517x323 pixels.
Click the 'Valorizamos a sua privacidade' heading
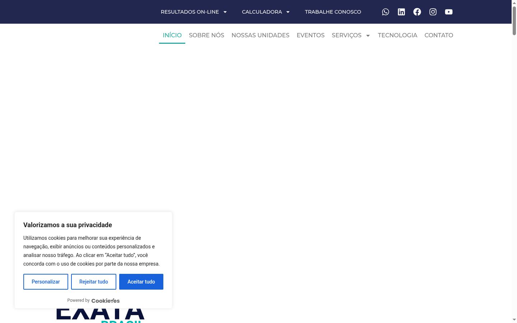coord(67,225)
